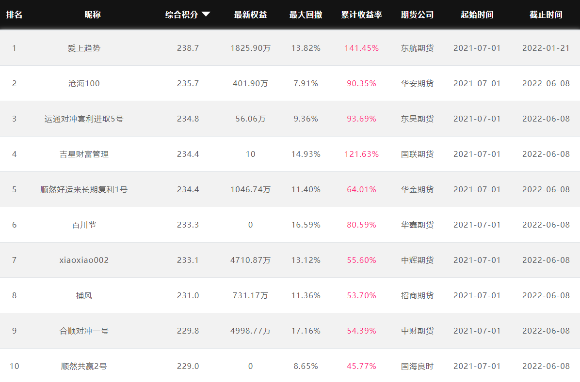Click company 招商期货

(417, 295)
